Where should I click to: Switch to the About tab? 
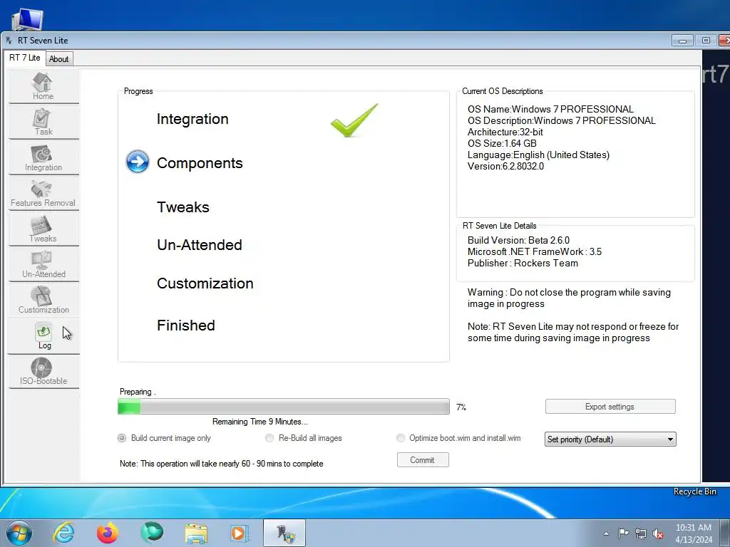(58, 59)
